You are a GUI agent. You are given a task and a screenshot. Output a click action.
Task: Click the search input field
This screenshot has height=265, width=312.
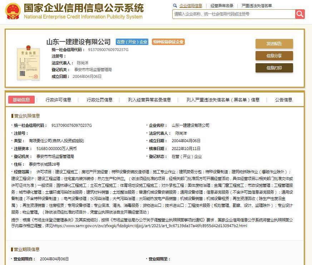tap(232, 14)
